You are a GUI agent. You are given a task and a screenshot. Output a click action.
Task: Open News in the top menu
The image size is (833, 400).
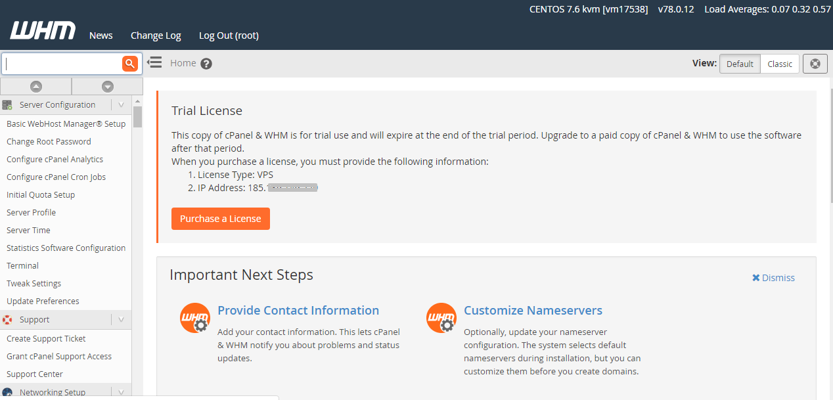pyautogui.click(x=101, y=35)
